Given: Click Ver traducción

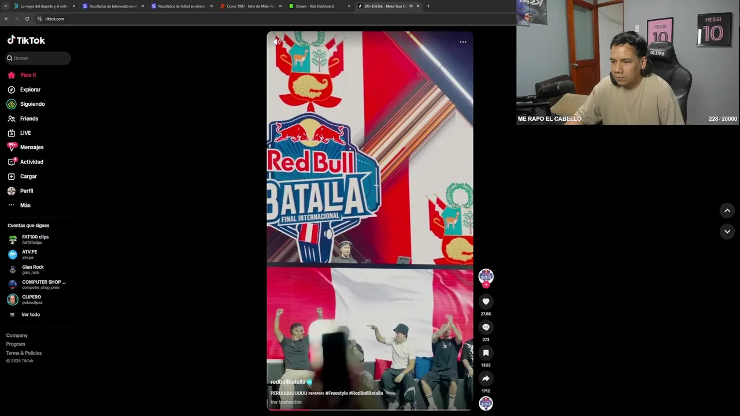Looking at the screenshot, I should (x=286, y=402).
